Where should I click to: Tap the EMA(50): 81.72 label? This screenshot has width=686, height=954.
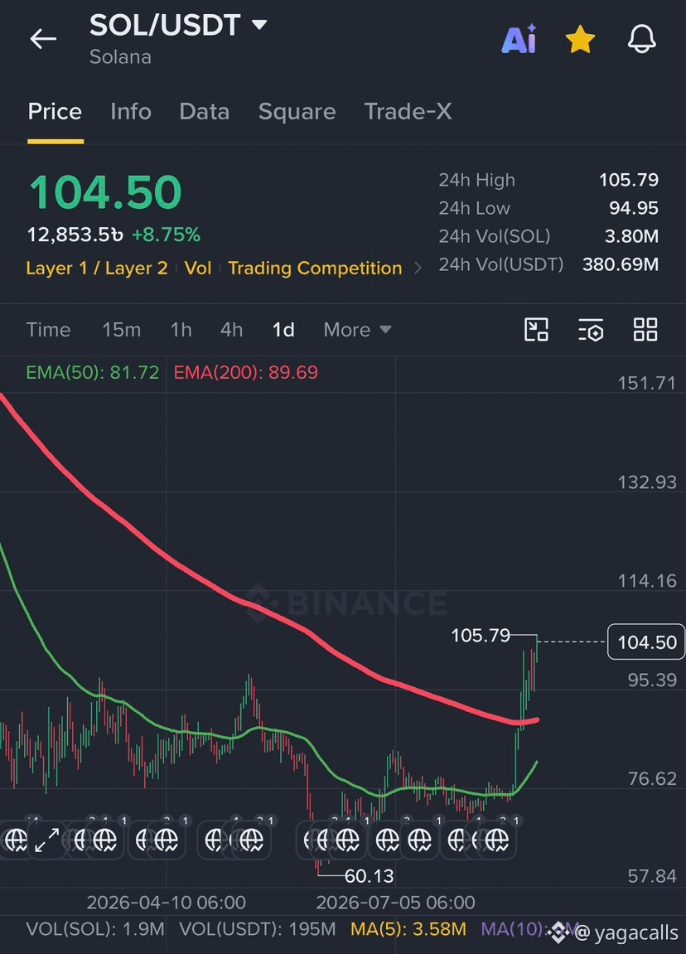[x=93, y=372]
